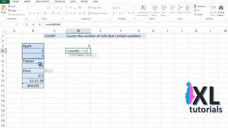The width and height of the screenshot is (228, 128).
Task: Toggle center horizontal alignment
Action: click(71, 13)
